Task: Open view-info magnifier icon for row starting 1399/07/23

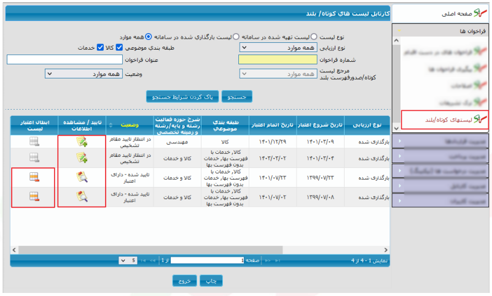Action: [x=82, y=177]
